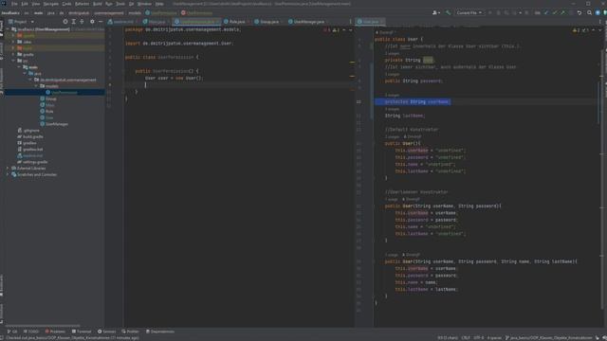This screenshot has width=607, height=341.
Task: Click the Rollback undo icon
Action: 579,12
